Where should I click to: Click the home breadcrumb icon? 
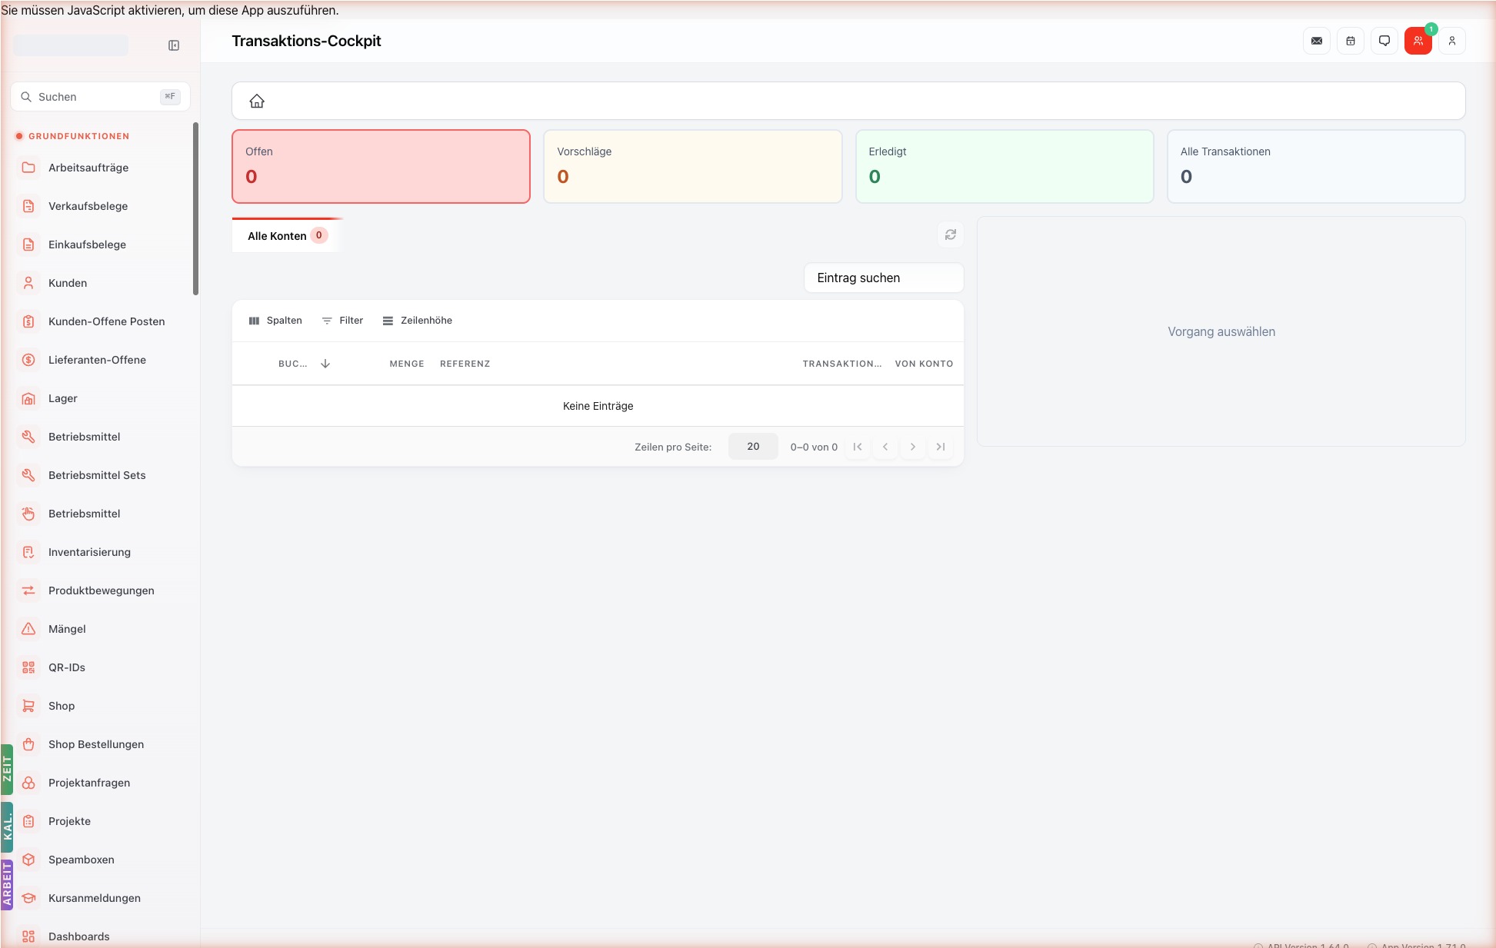(257, 101)
